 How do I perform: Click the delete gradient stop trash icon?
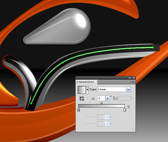(128, 106)
